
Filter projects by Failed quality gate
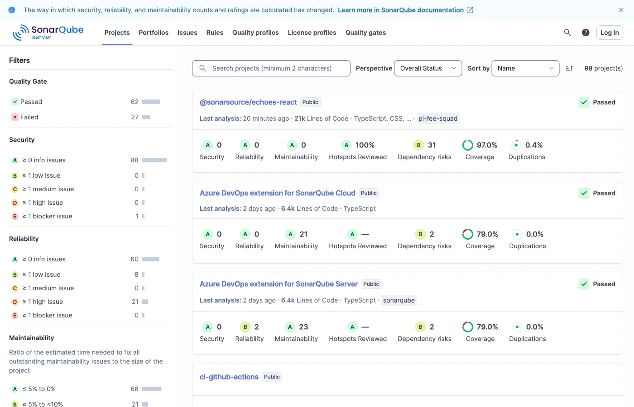[29, 117]
